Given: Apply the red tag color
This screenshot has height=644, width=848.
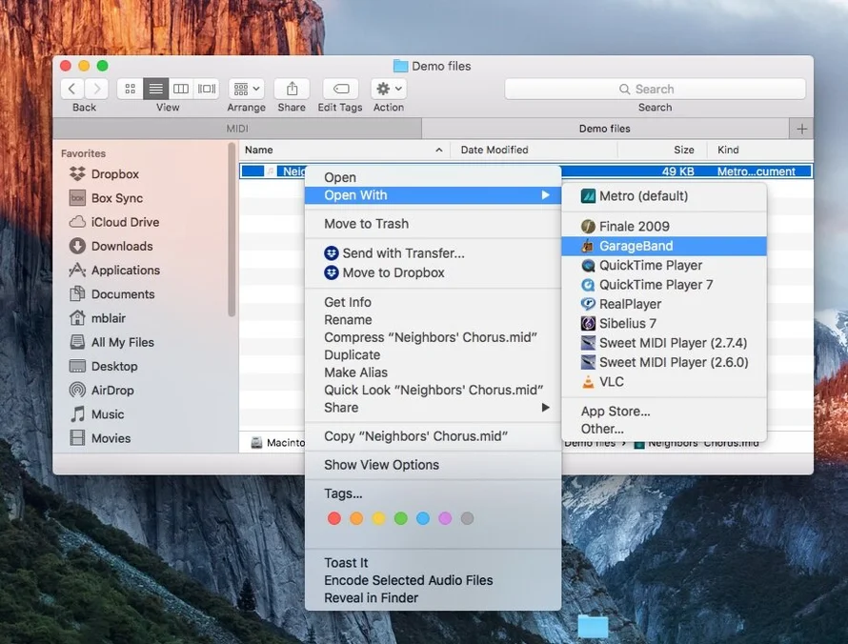Looking at the screenshot, I should click(334, 518).
